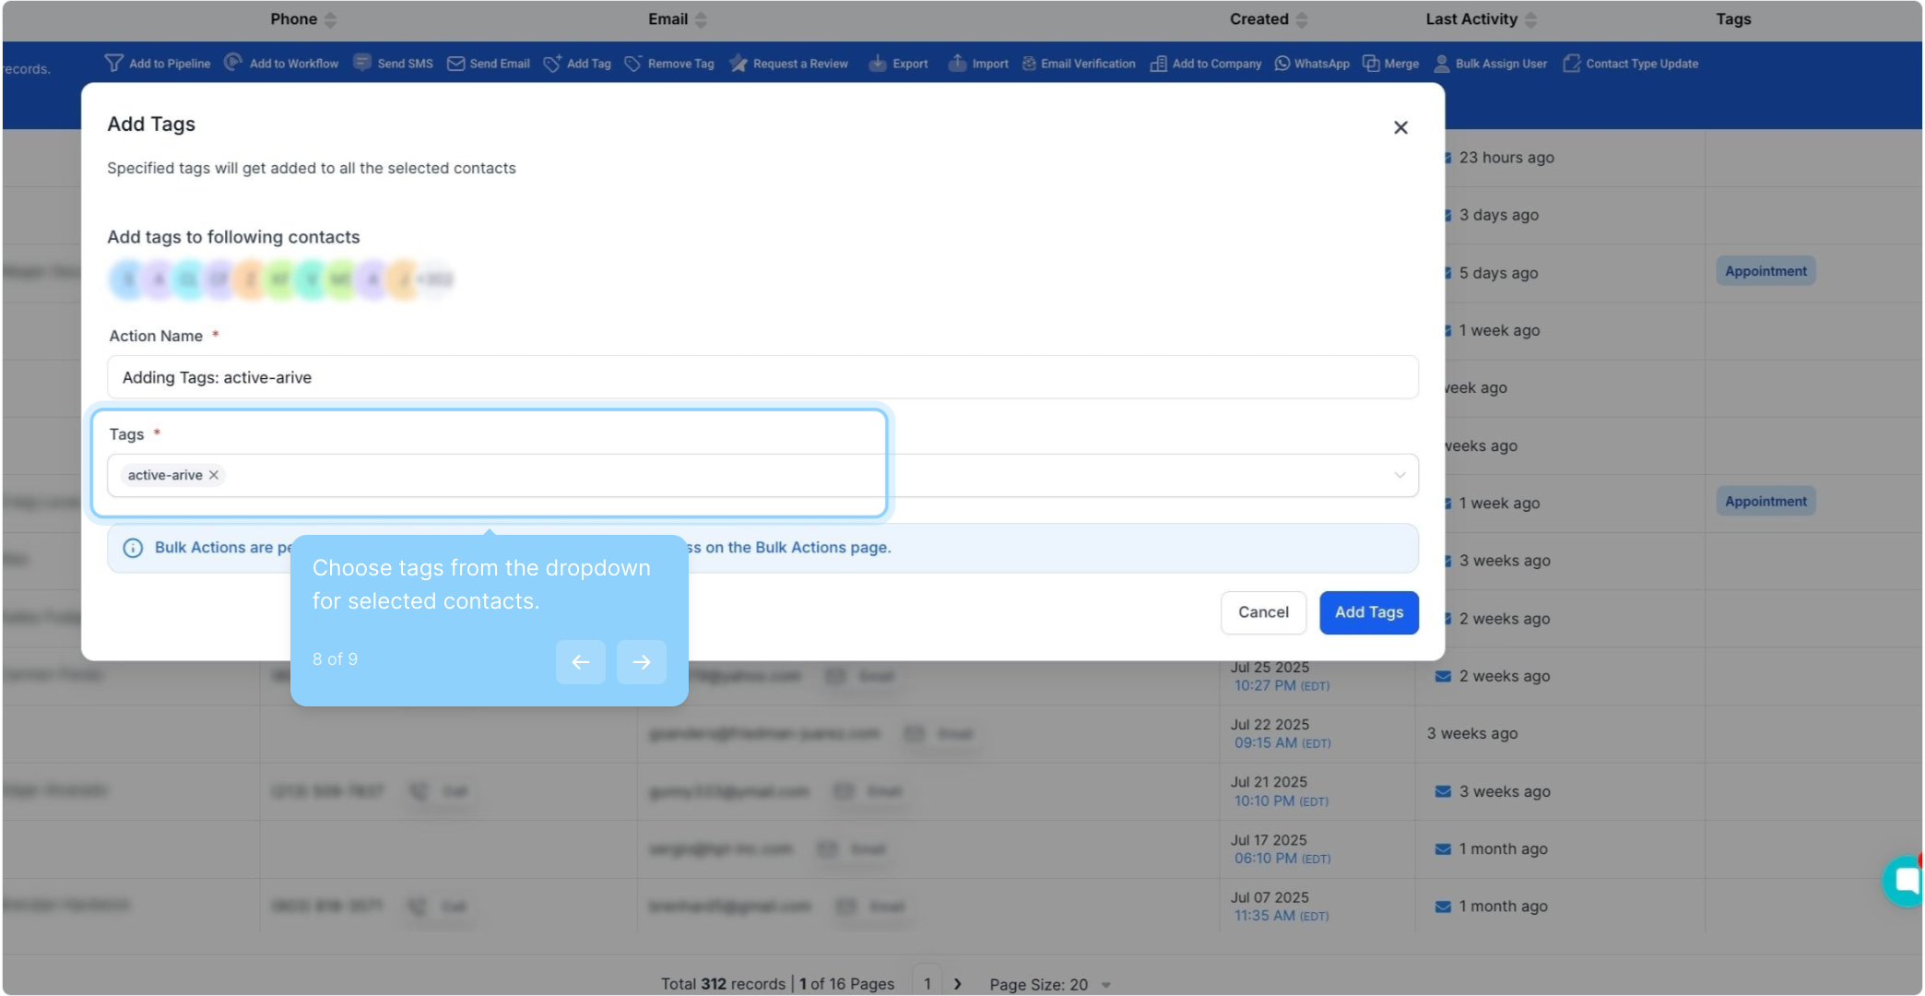1925x996 pixels.
Task: Go to next tour step arrow
Action: click(641, 662)
